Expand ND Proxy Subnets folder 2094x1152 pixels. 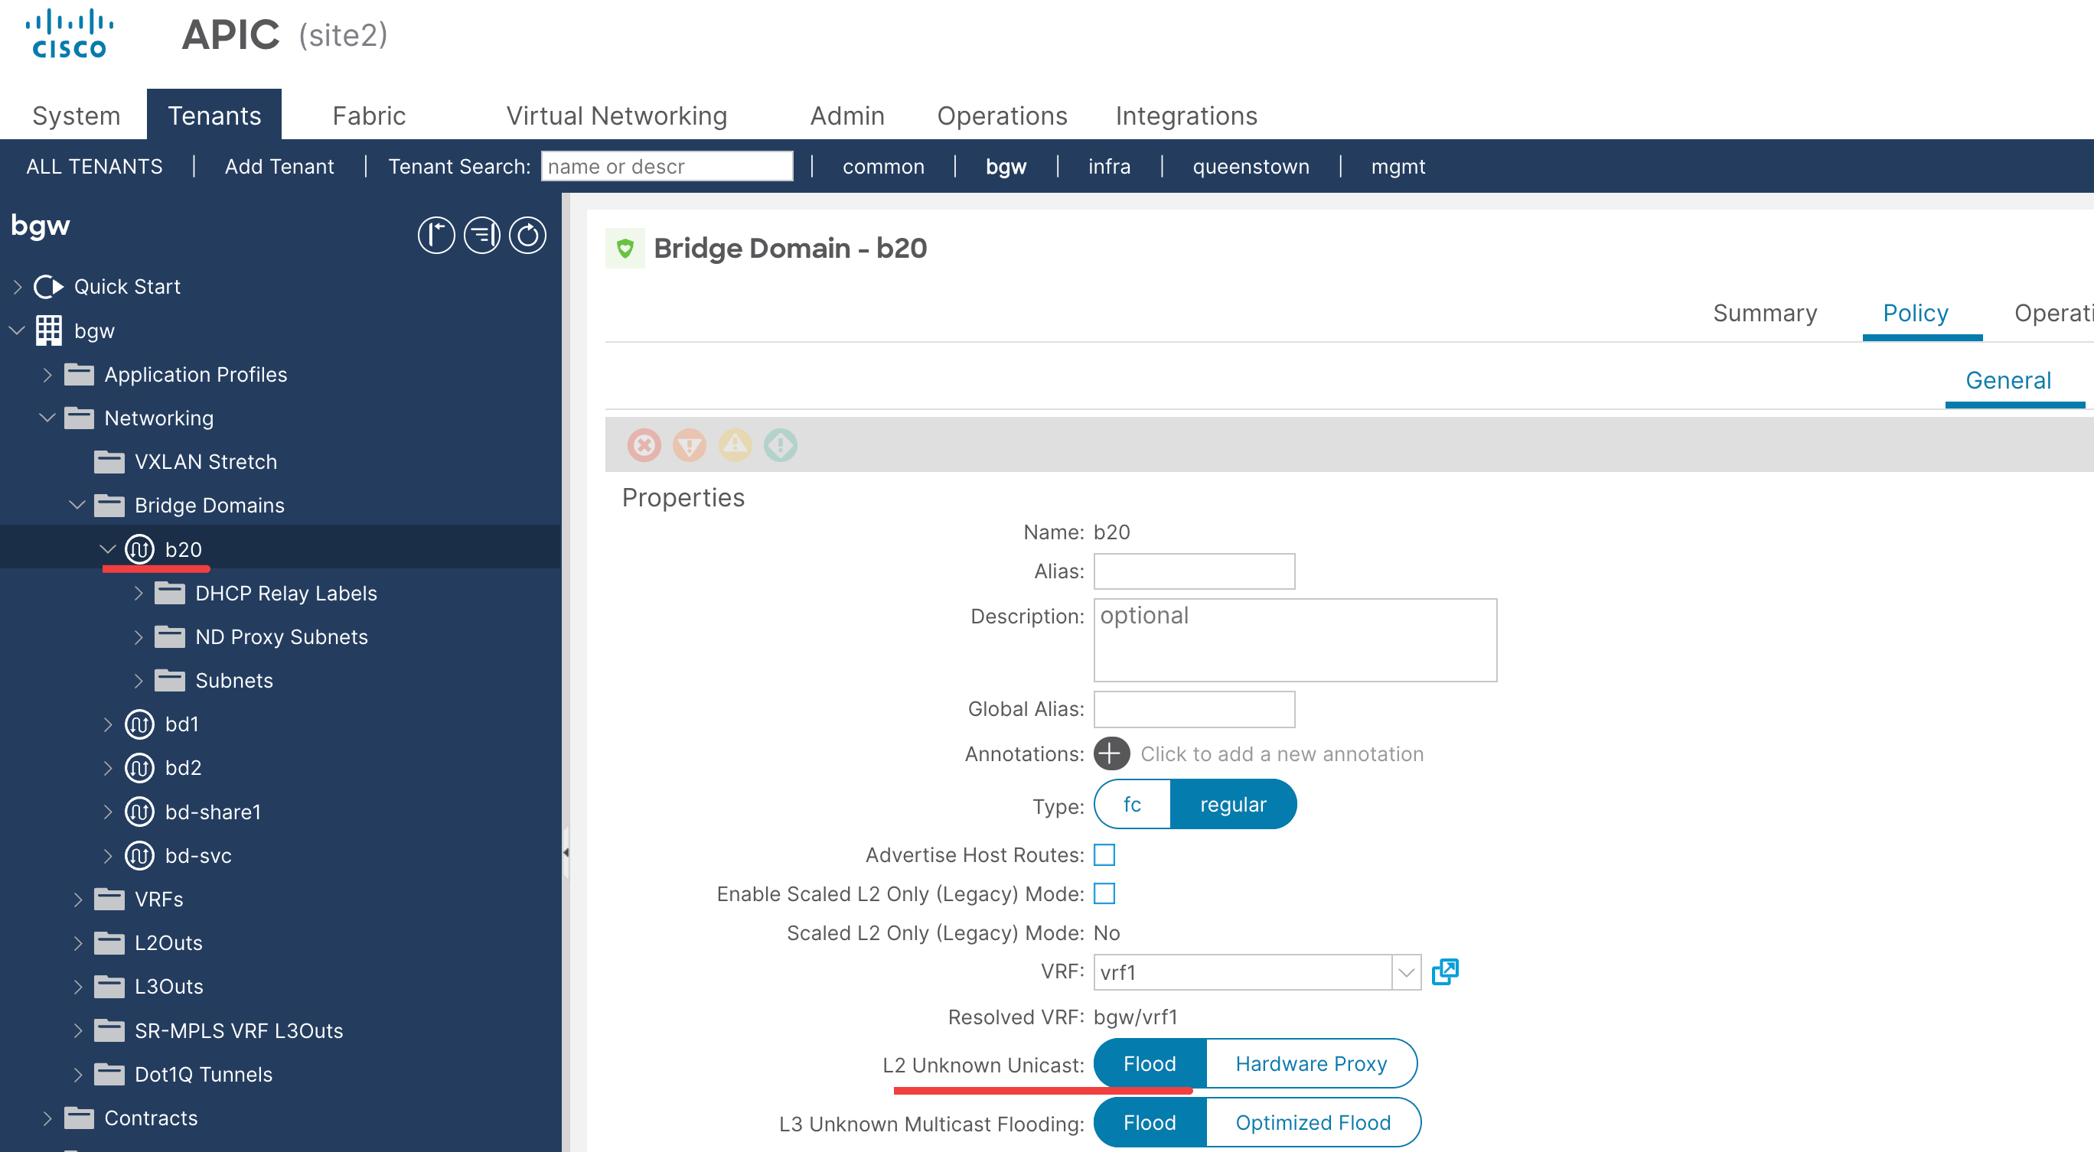[139, 637]
